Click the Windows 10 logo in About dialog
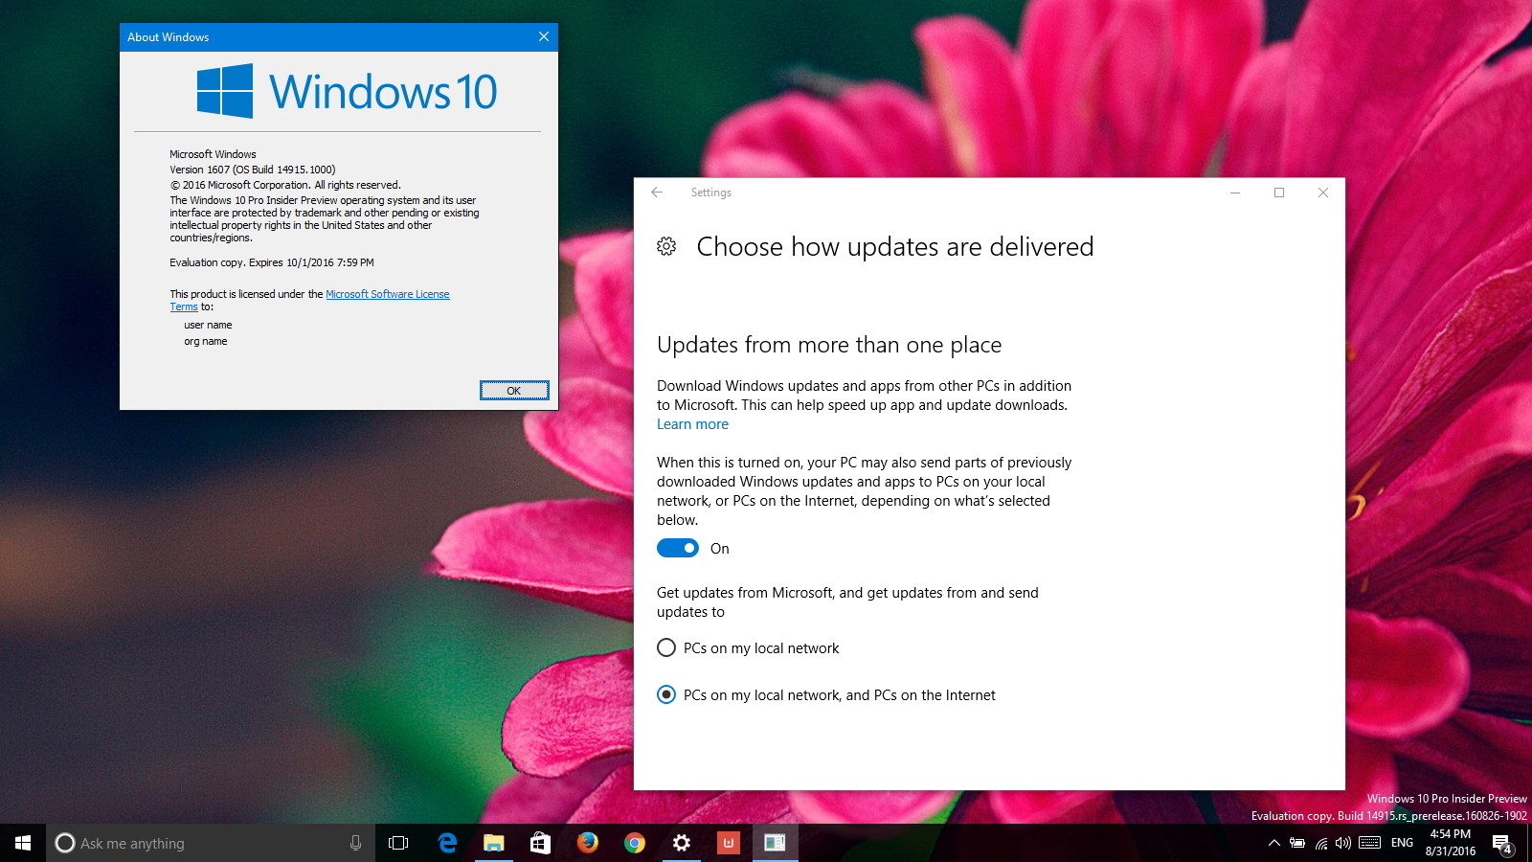Viewport: 1532px width, 862px height. click(347, 92)
